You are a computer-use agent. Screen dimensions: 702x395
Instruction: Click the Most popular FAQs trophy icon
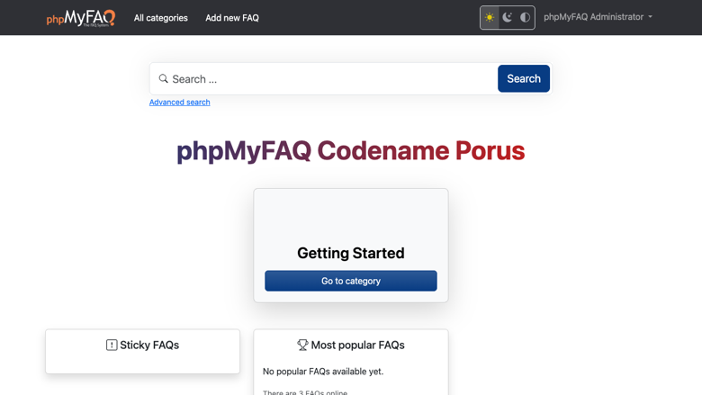coord(302,345)
